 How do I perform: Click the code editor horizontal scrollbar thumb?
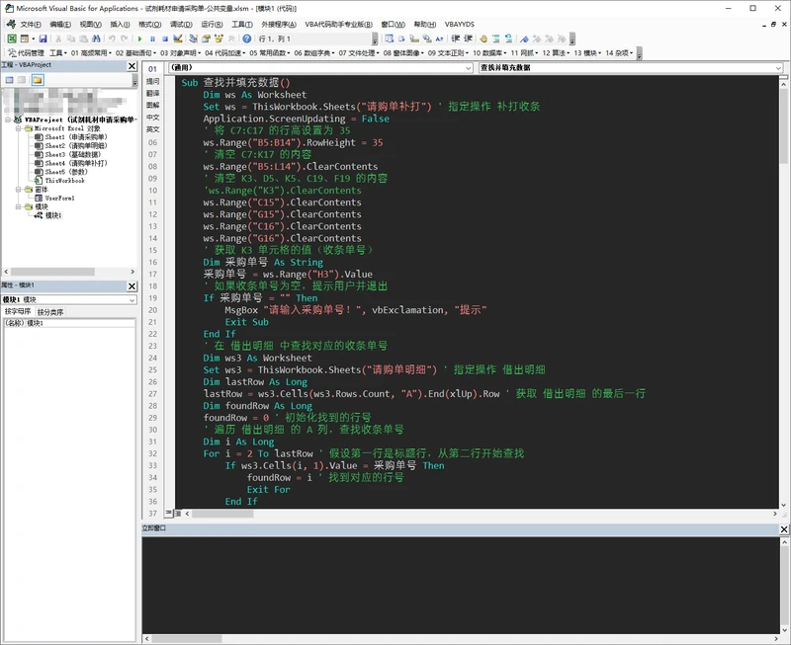(222, 514)
